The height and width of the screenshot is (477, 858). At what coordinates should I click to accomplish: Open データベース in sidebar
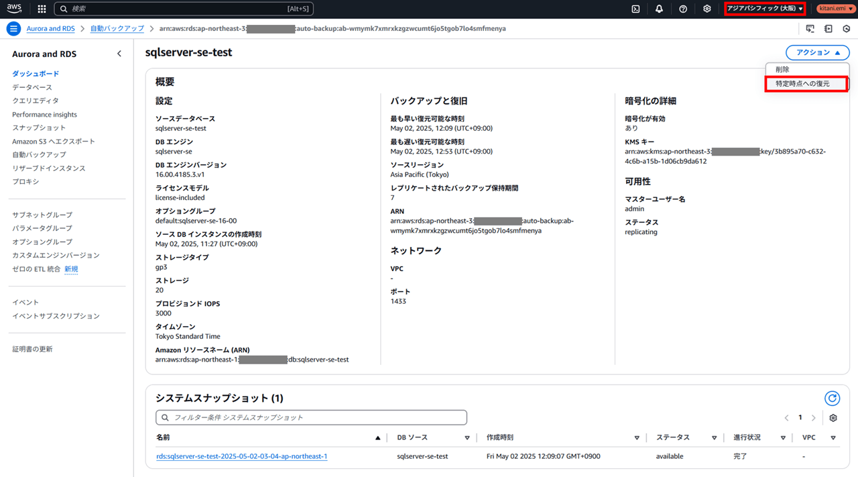pyautogui.click(x=32, y=87)
